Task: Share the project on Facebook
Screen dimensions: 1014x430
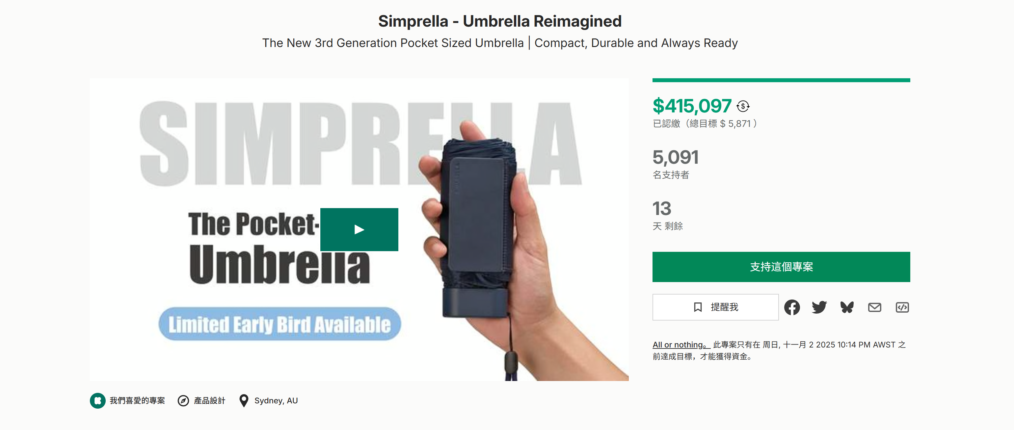Action: 791,307
